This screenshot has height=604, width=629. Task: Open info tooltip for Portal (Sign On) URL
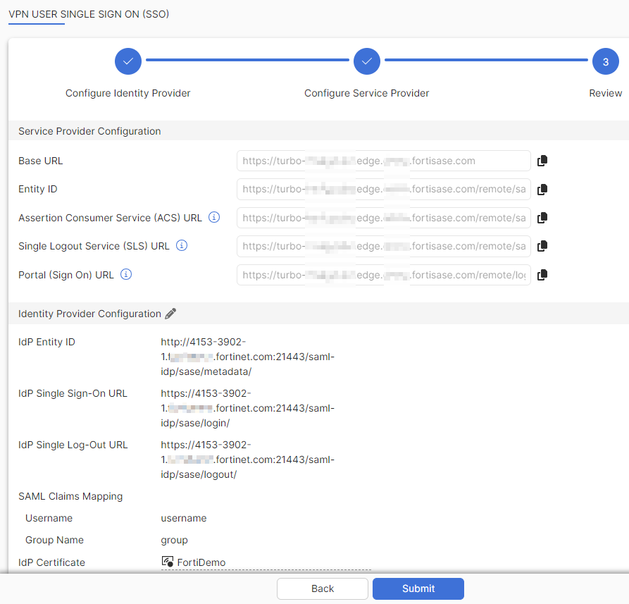[x=125, y=274]
